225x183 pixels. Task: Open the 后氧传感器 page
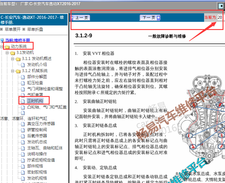(x=37, y=136)
